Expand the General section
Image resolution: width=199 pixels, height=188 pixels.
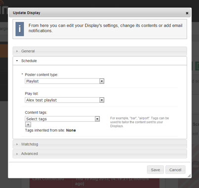point(100,51)
